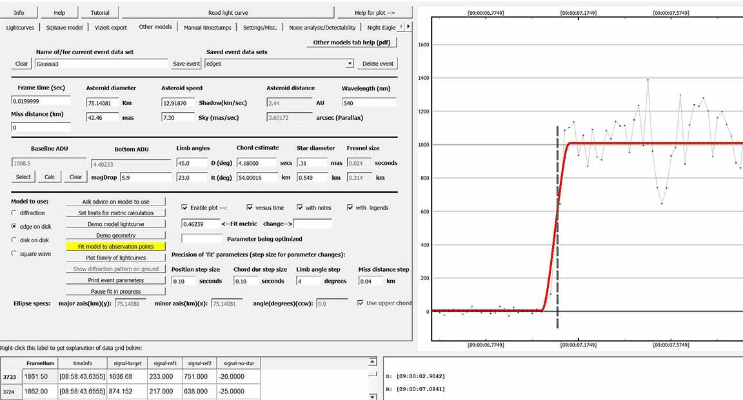This screenshot has width=743, height=400.
Task: Click the Demo geometry button
Action: (x=116, y=236)
